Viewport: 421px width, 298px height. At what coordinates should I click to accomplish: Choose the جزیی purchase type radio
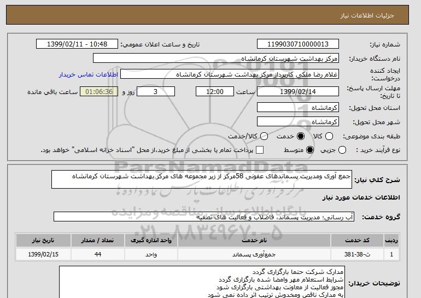(342, 150)
